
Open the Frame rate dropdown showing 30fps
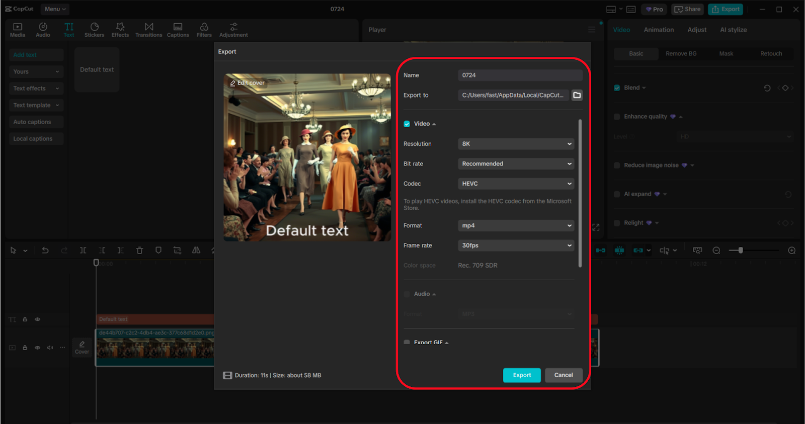(516, 245)
